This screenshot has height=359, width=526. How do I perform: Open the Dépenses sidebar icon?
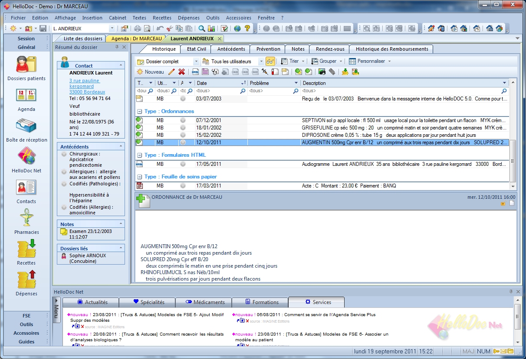(x=26, y=279)
